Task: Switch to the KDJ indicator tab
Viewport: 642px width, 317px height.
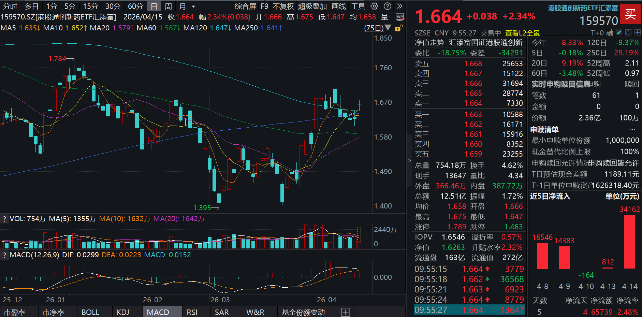Action: click(x=123, y=312)
